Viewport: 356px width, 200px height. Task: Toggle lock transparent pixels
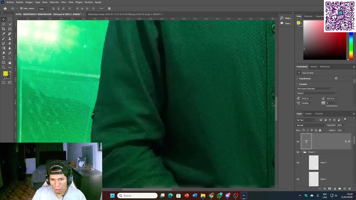[303, 130]
